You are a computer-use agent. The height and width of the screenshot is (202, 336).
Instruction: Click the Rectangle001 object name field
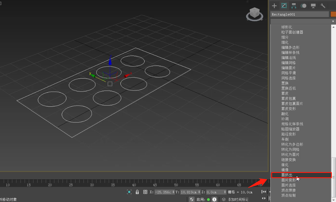tap(299, 14)
